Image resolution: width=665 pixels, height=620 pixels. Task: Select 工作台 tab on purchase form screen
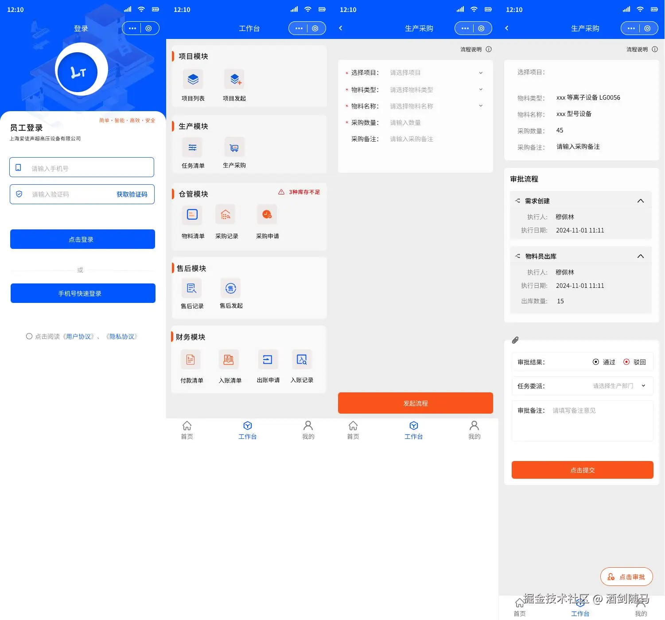pyautogui.click(x=414, y=430)
